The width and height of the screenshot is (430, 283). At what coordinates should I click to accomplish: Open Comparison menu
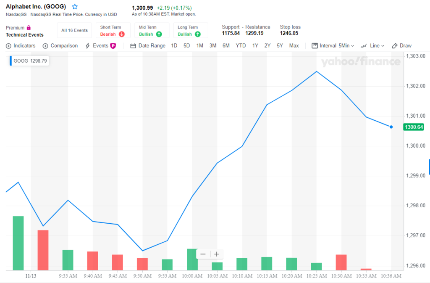pyautogui.click(x=60, y=46)
